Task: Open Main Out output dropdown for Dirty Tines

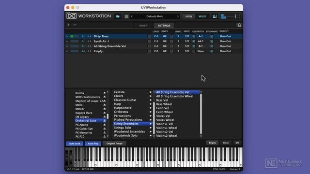Action: click(225, 36)
